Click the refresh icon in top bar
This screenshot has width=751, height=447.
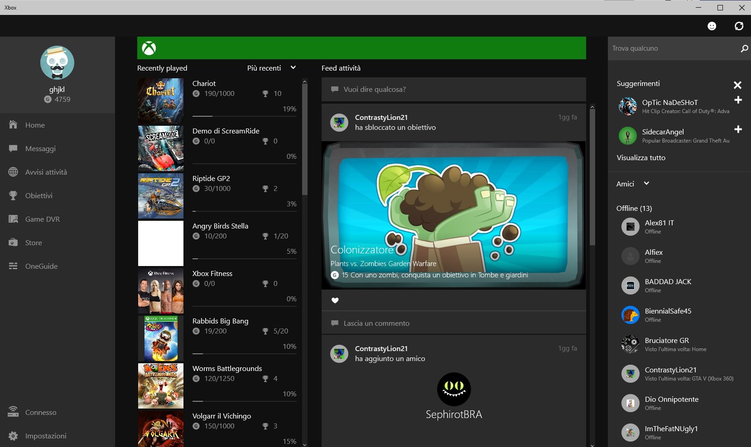coord(739,26)
